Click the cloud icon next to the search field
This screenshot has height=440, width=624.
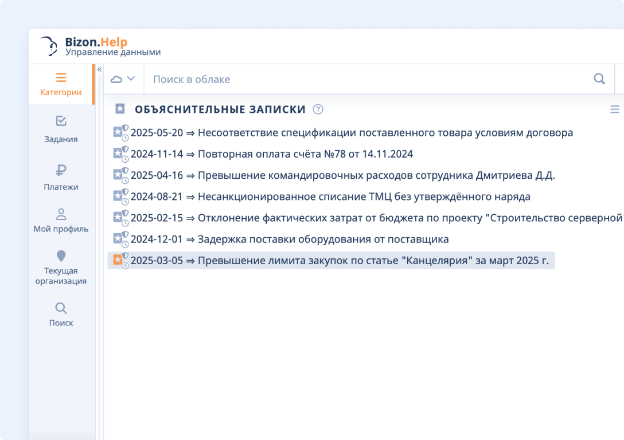[x=117, y=78]
